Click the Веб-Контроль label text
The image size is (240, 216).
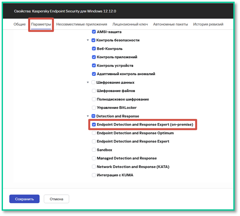coord(110,49)
